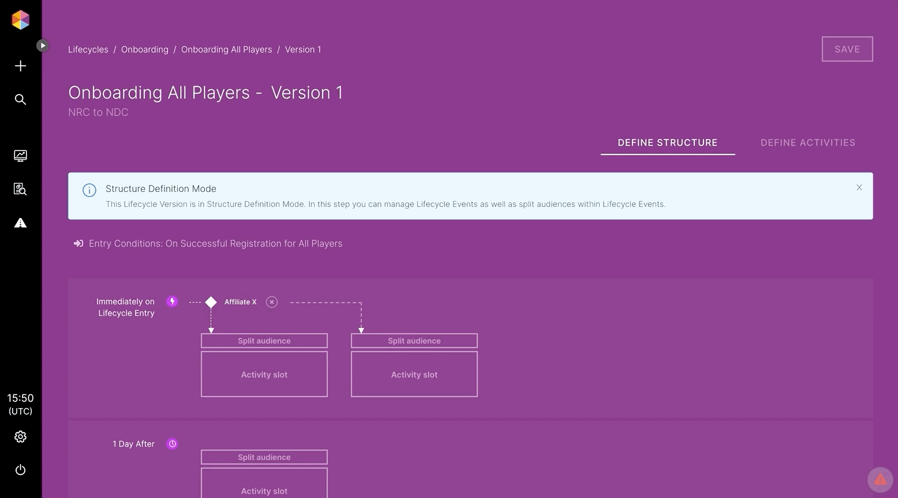
Task: Click the red alert button bottom right
Action: (880, 479)
